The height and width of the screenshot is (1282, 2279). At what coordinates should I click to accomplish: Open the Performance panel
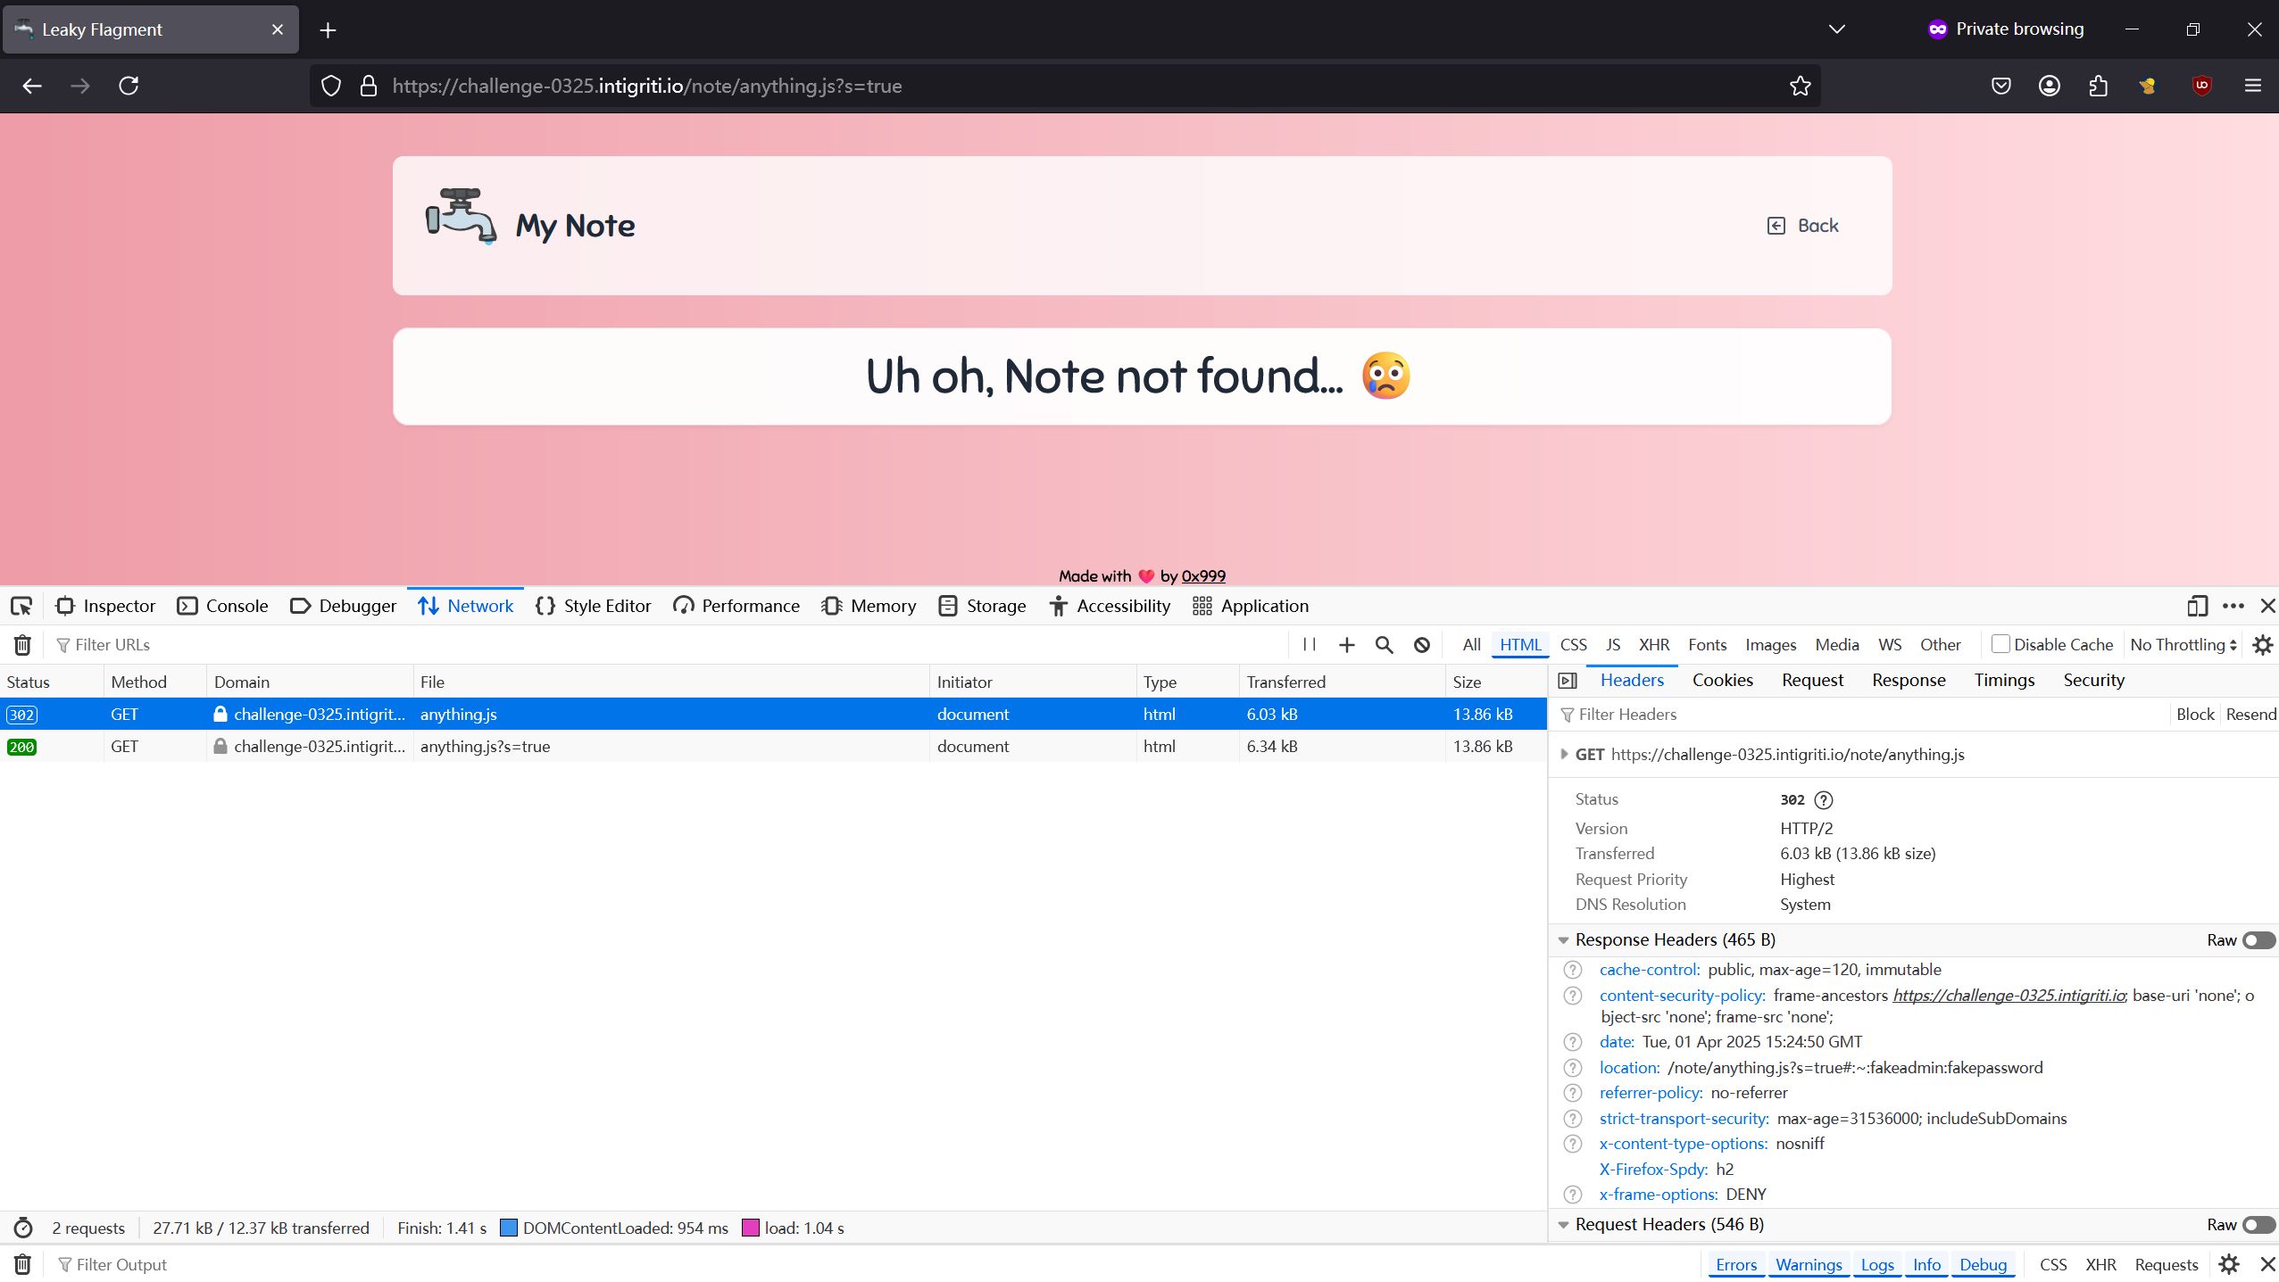(x=735, y=606)
